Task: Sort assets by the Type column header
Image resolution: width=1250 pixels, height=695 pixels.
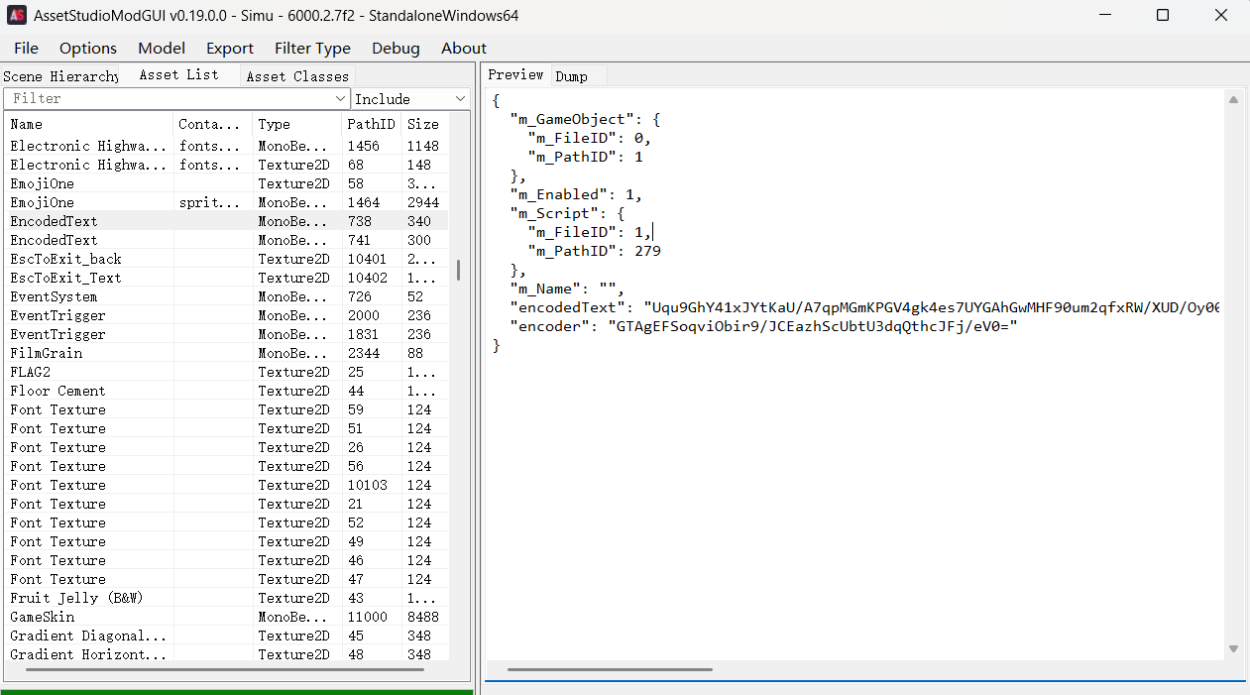Action: tap(297, 124)
